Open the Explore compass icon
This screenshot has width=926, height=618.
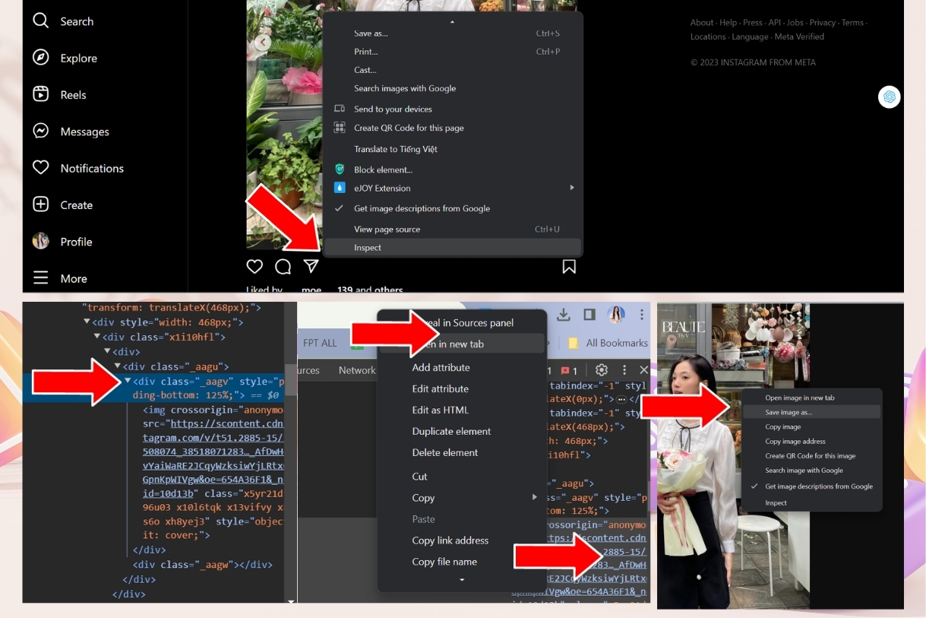40,58
